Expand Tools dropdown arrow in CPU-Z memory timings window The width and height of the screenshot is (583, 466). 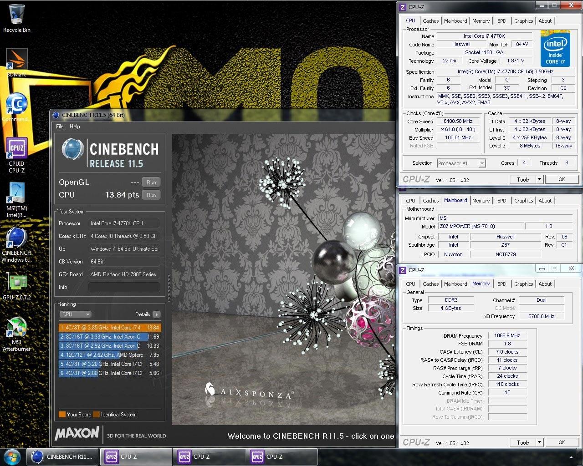[x=539, y=442]
